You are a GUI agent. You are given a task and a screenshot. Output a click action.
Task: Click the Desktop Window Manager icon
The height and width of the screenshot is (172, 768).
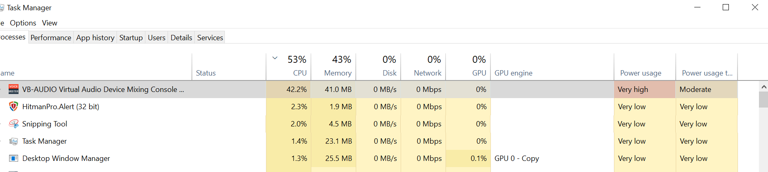(14, 158)
